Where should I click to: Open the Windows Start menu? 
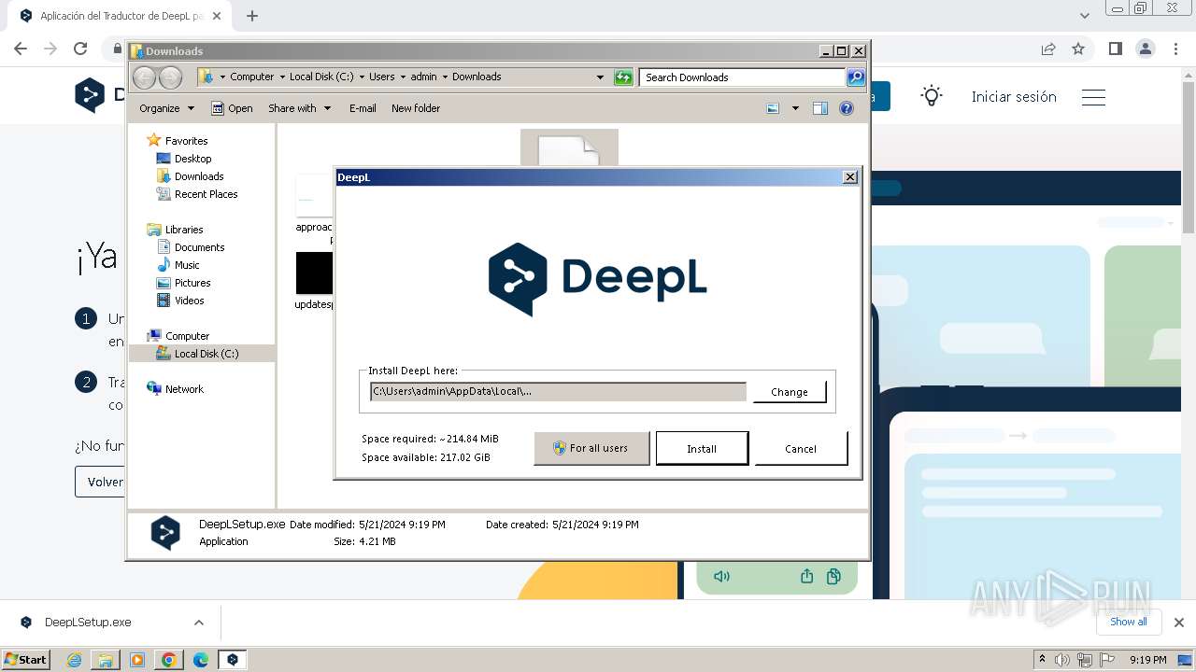(25, 659)
